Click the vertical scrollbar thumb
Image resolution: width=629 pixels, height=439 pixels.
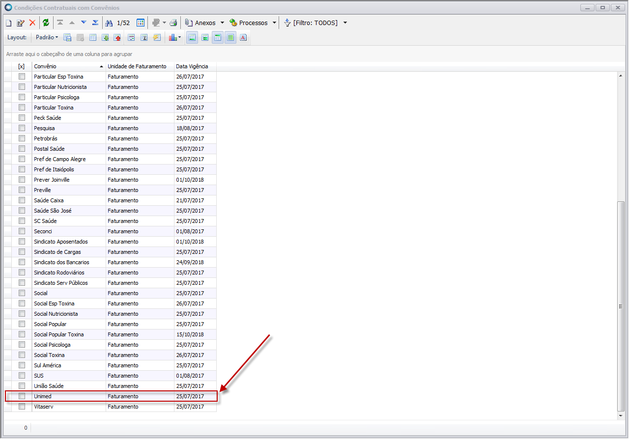point(621,306)
